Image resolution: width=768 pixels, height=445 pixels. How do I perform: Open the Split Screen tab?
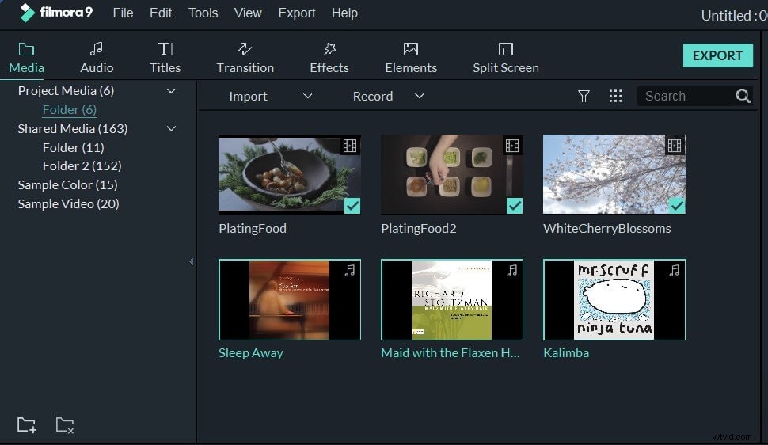click(x=505, y=58)
